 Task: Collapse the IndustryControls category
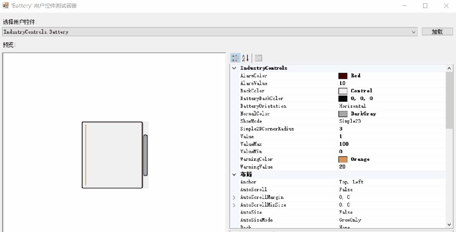pyautogui.click(x=234, y=68)
